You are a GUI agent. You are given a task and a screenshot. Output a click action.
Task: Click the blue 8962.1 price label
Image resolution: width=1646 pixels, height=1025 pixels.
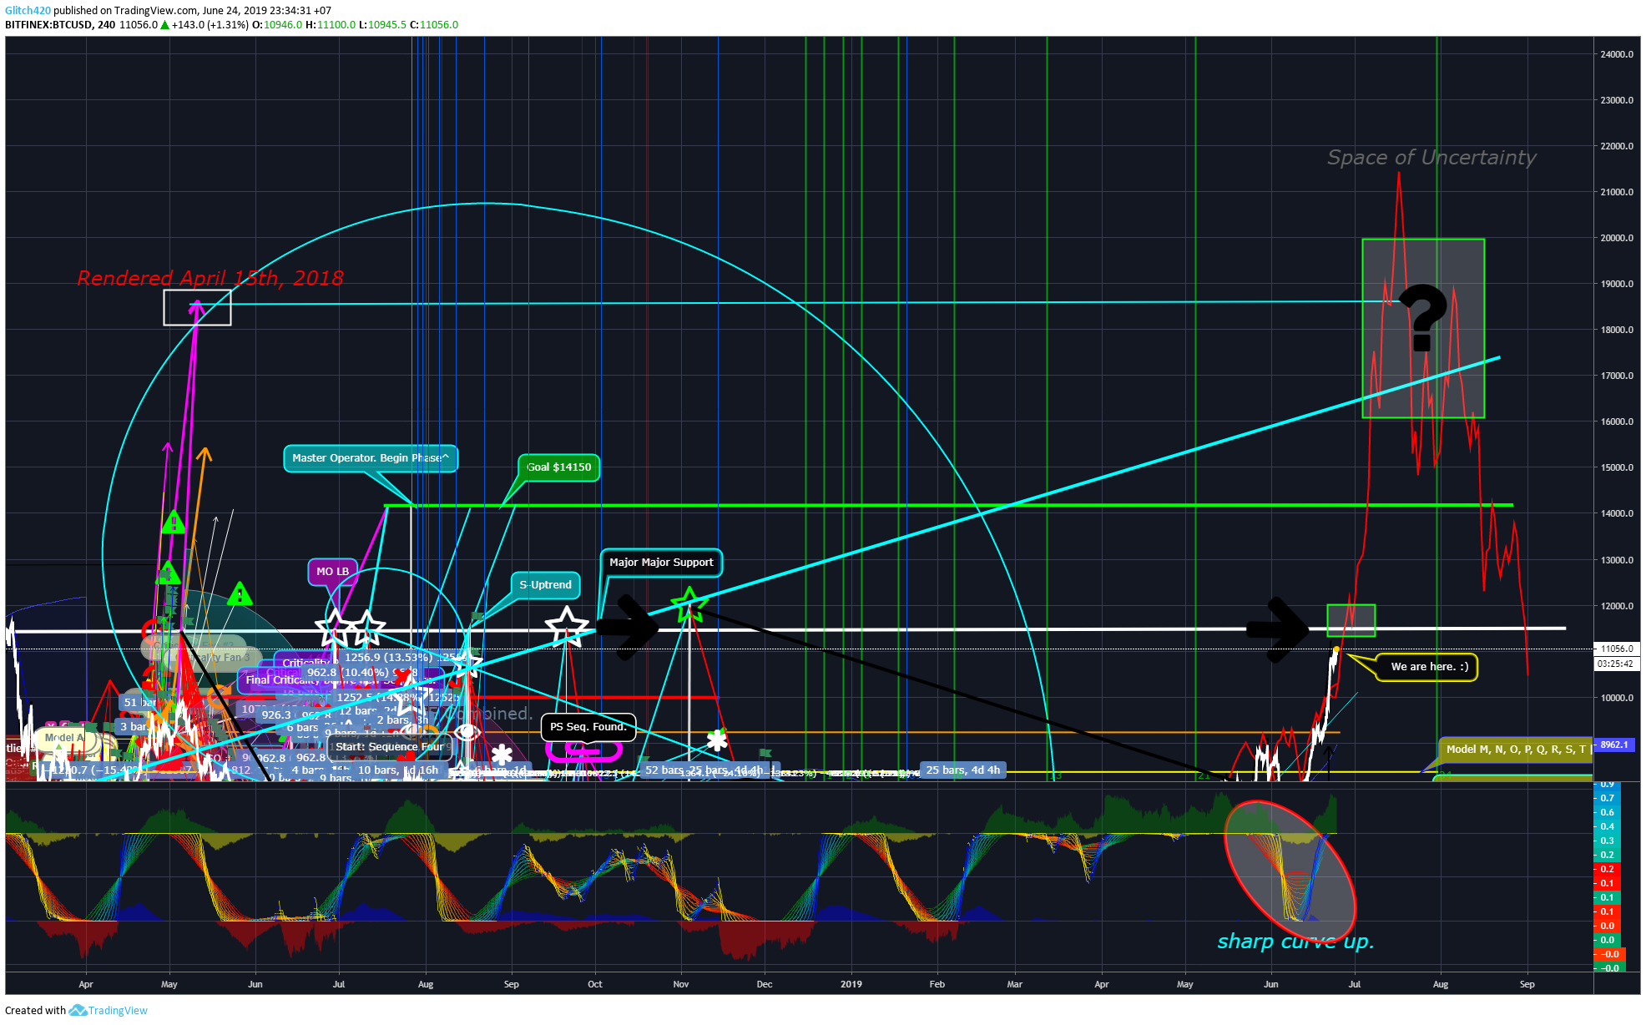[x=1614, y=745]
